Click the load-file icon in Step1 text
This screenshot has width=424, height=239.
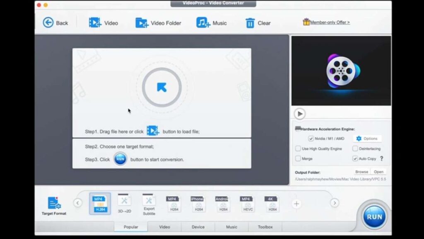click(153, 131)
